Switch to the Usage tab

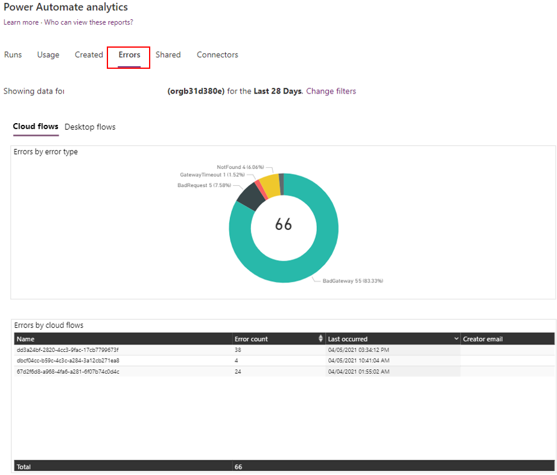[x=48, y=55]
